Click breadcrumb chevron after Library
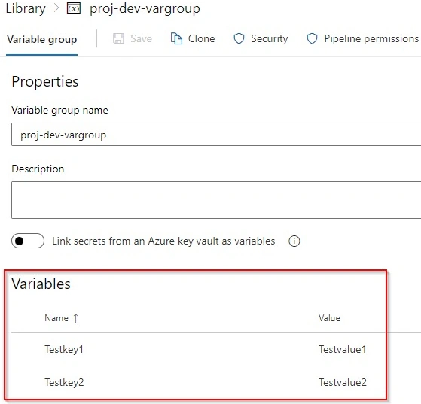The width and height of the screenshot is (421, 404). 56,8
